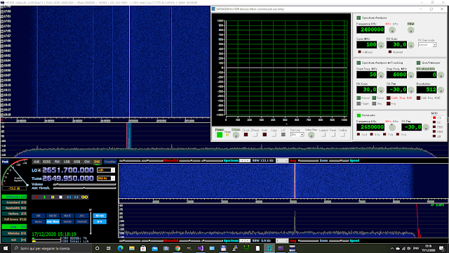This screenshot has height=253, width=449.
Task: Open Soundcard [F5] settings
Action: point(14,202)
